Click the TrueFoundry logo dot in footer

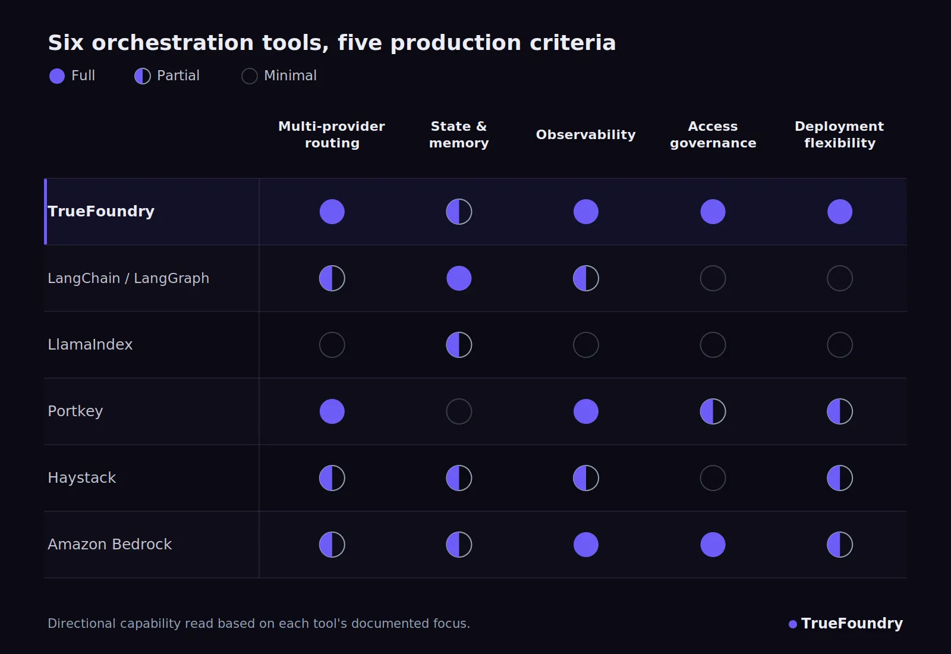pos(792,624)
